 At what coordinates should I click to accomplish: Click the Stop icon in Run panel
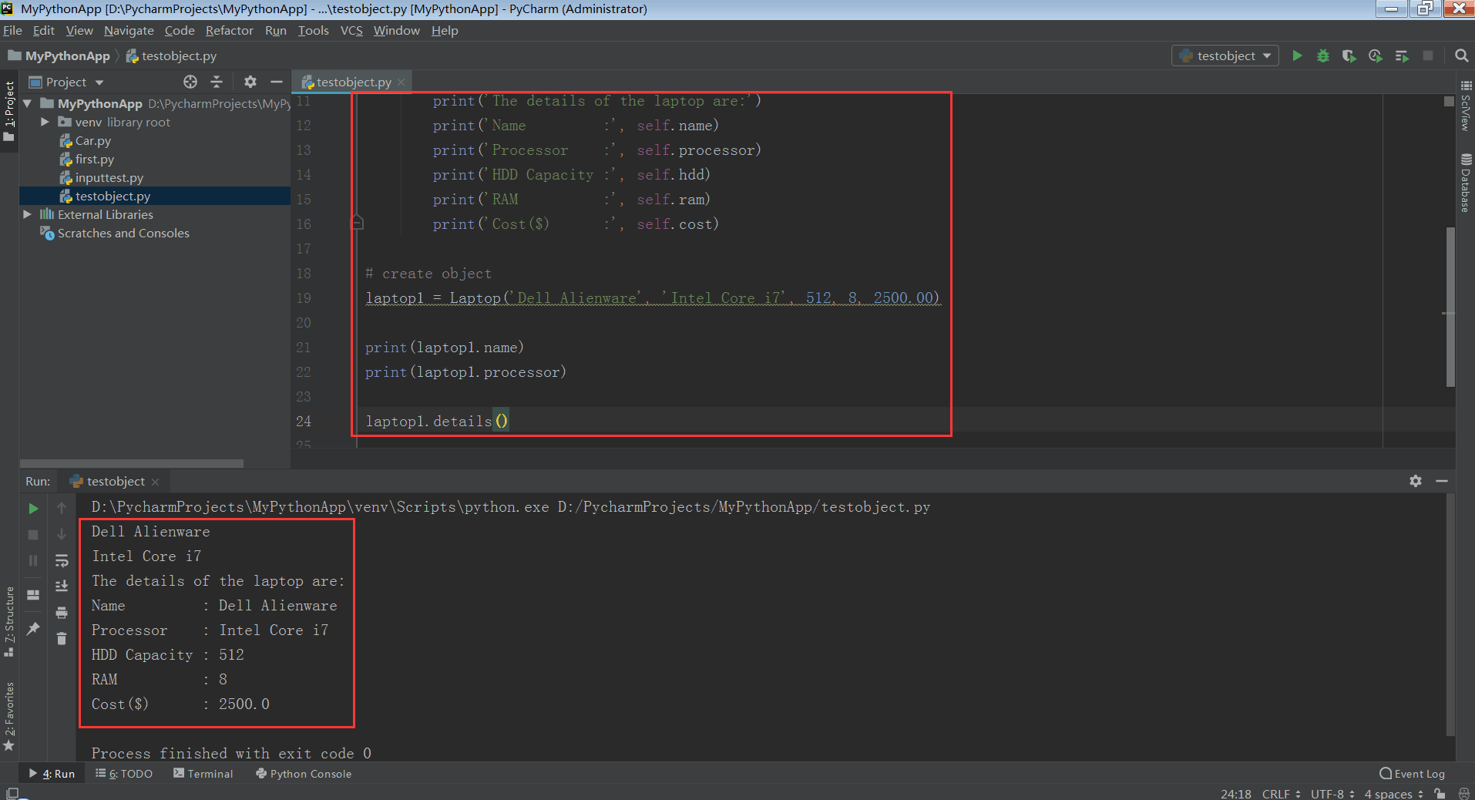[x=33, y=534]
